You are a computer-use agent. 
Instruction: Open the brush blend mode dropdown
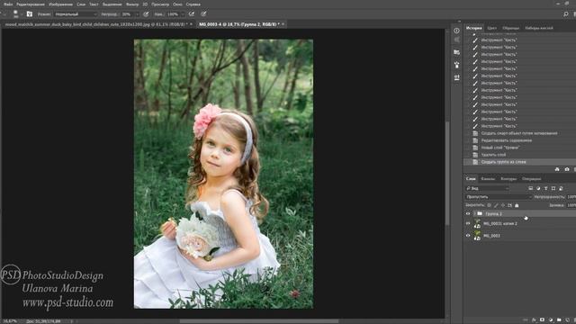pos(76,14)
